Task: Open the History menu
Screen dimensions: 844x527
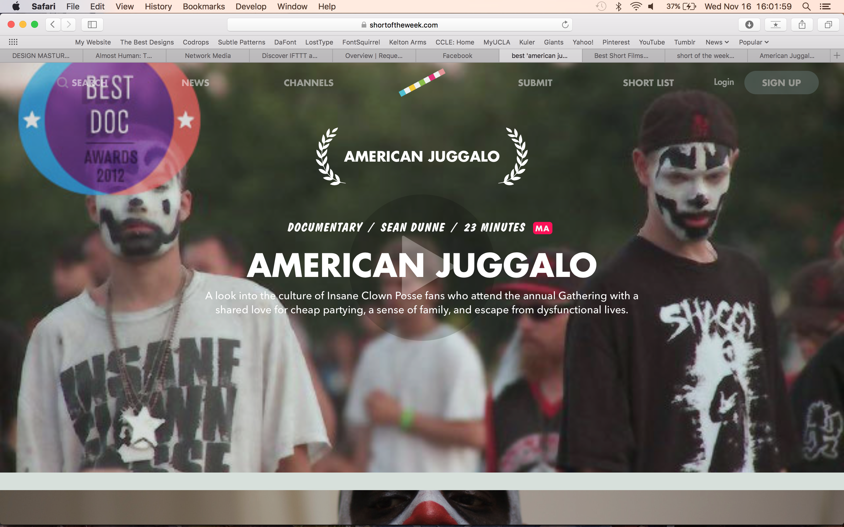Action: click(158, 6)
